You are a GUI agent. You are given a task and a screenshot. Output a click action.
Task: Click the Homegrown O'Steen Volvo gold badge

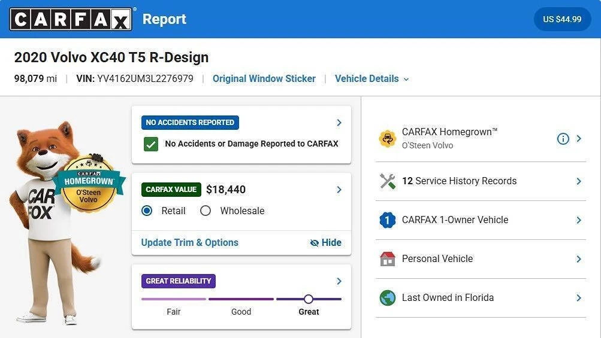[89, 184]
